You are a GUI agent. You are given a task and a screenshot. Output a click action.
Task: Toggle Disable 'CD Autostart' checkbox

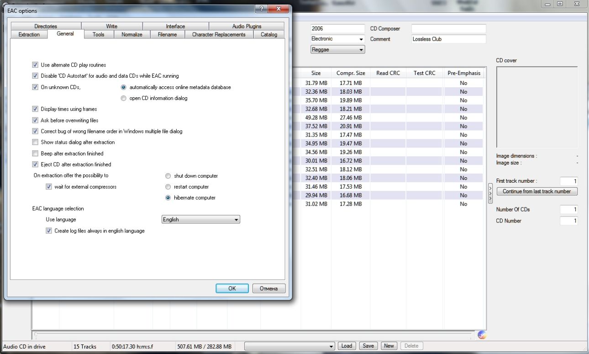tap(35, 76)
